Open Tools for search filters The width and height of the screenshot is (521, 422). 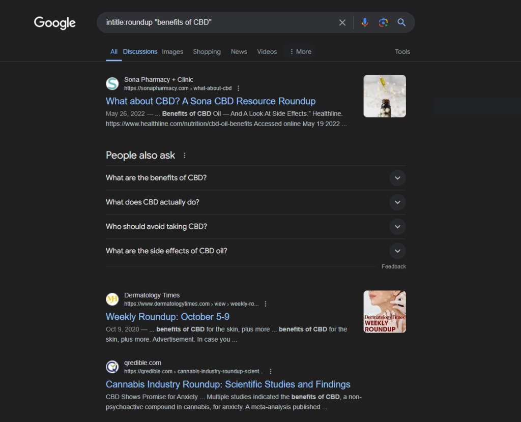tap(402, 51)
